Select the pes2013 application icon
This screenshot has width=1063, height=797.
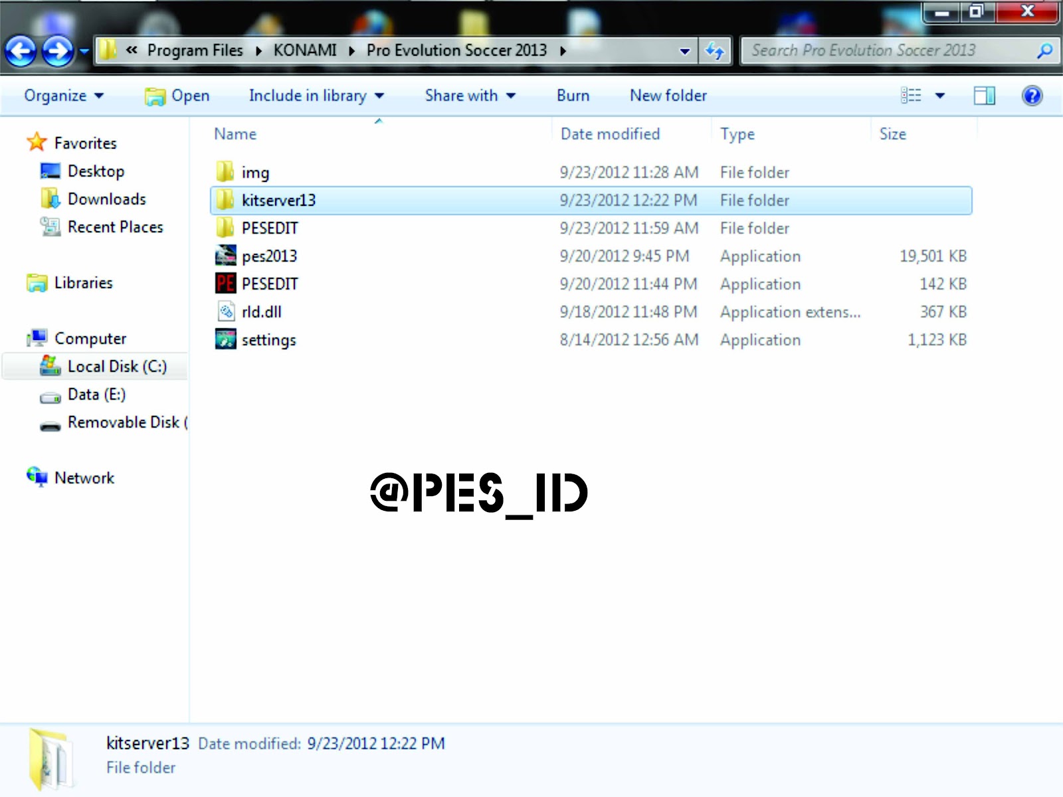pyautogui.click(x=225, y=255)
